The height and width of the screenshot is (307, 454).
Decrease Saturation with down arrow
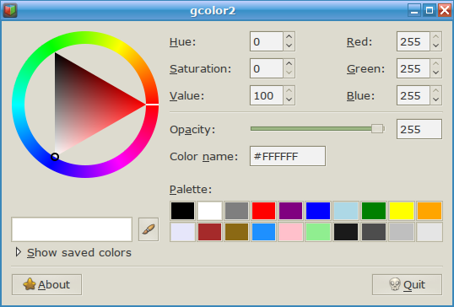tap(289, 73)
